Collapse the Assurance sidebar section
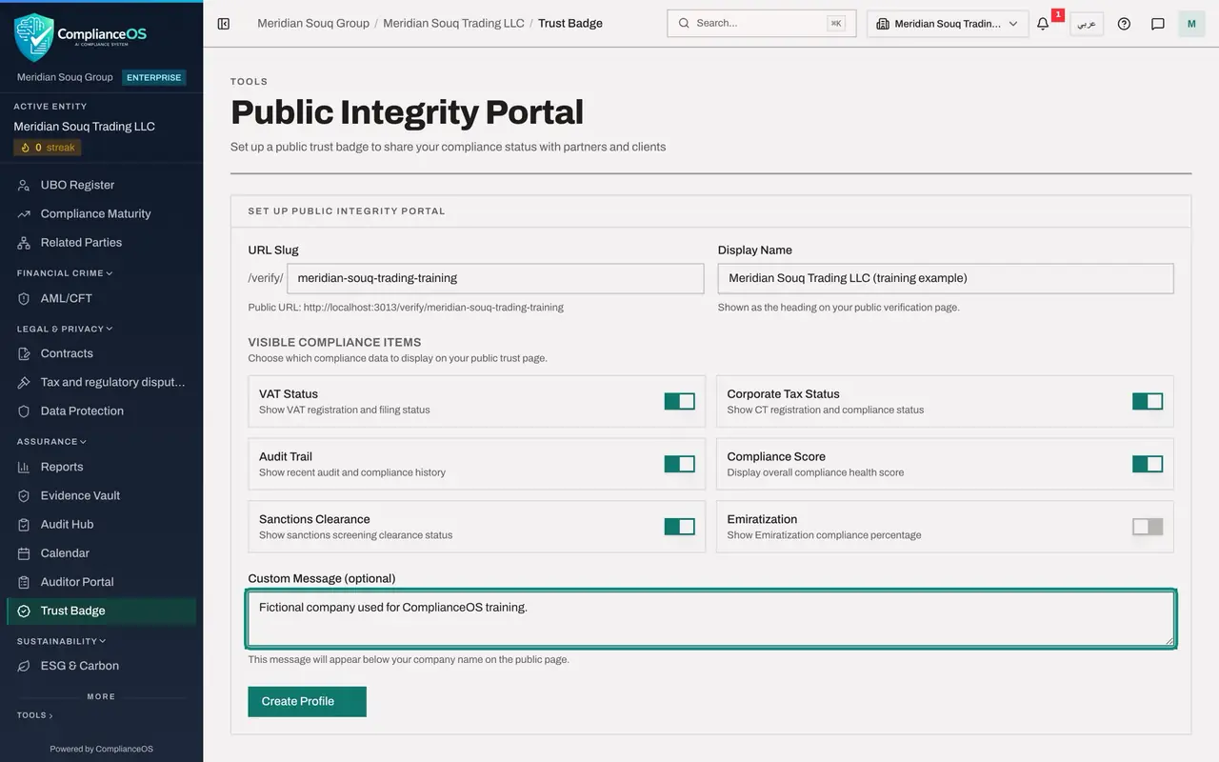The image size is (1219, 762). click(x=51, y=442)
